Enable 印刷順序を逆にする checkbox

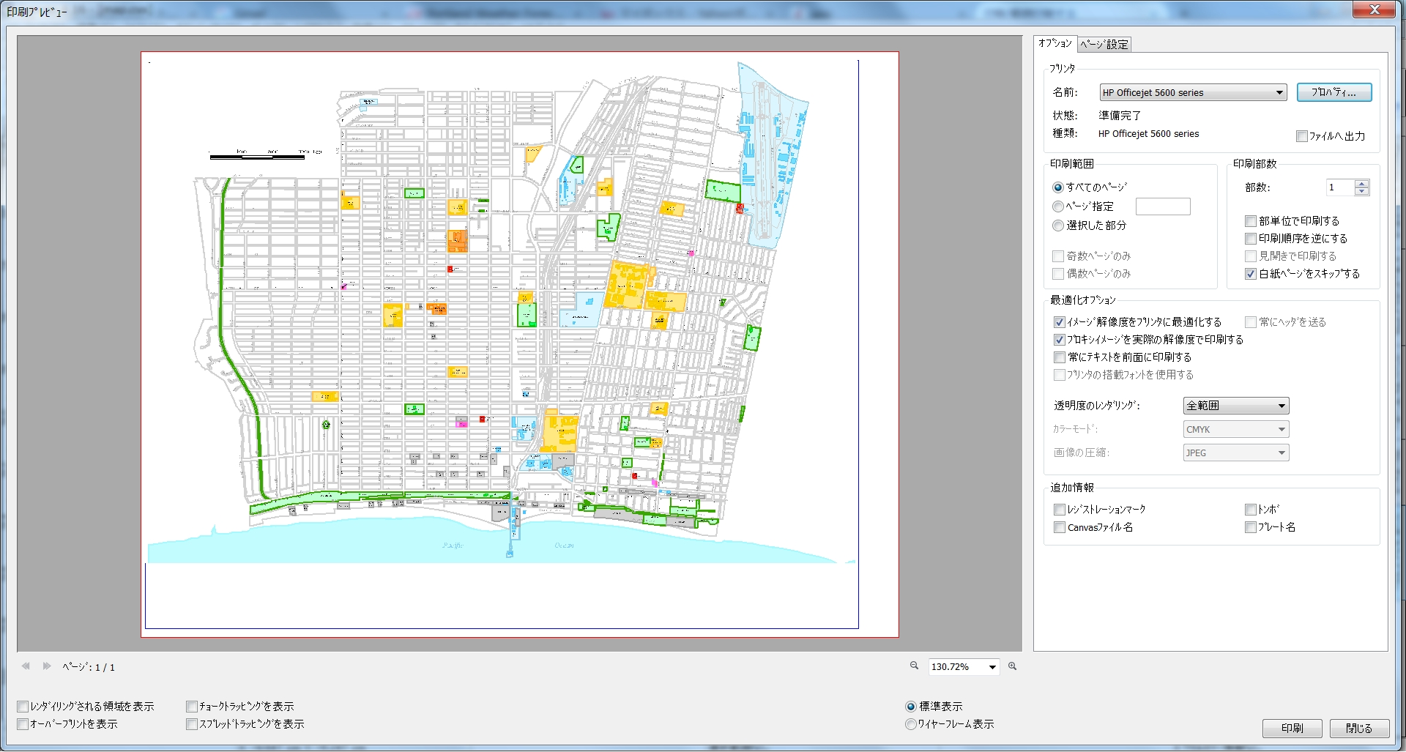[x=1251, y=239]
